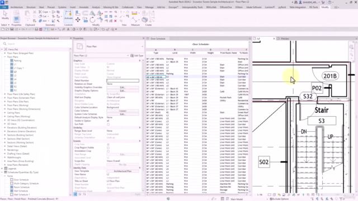Click Open folder icon in Quick Access Toolbar
358x201 pixels.
click(7, 30)
